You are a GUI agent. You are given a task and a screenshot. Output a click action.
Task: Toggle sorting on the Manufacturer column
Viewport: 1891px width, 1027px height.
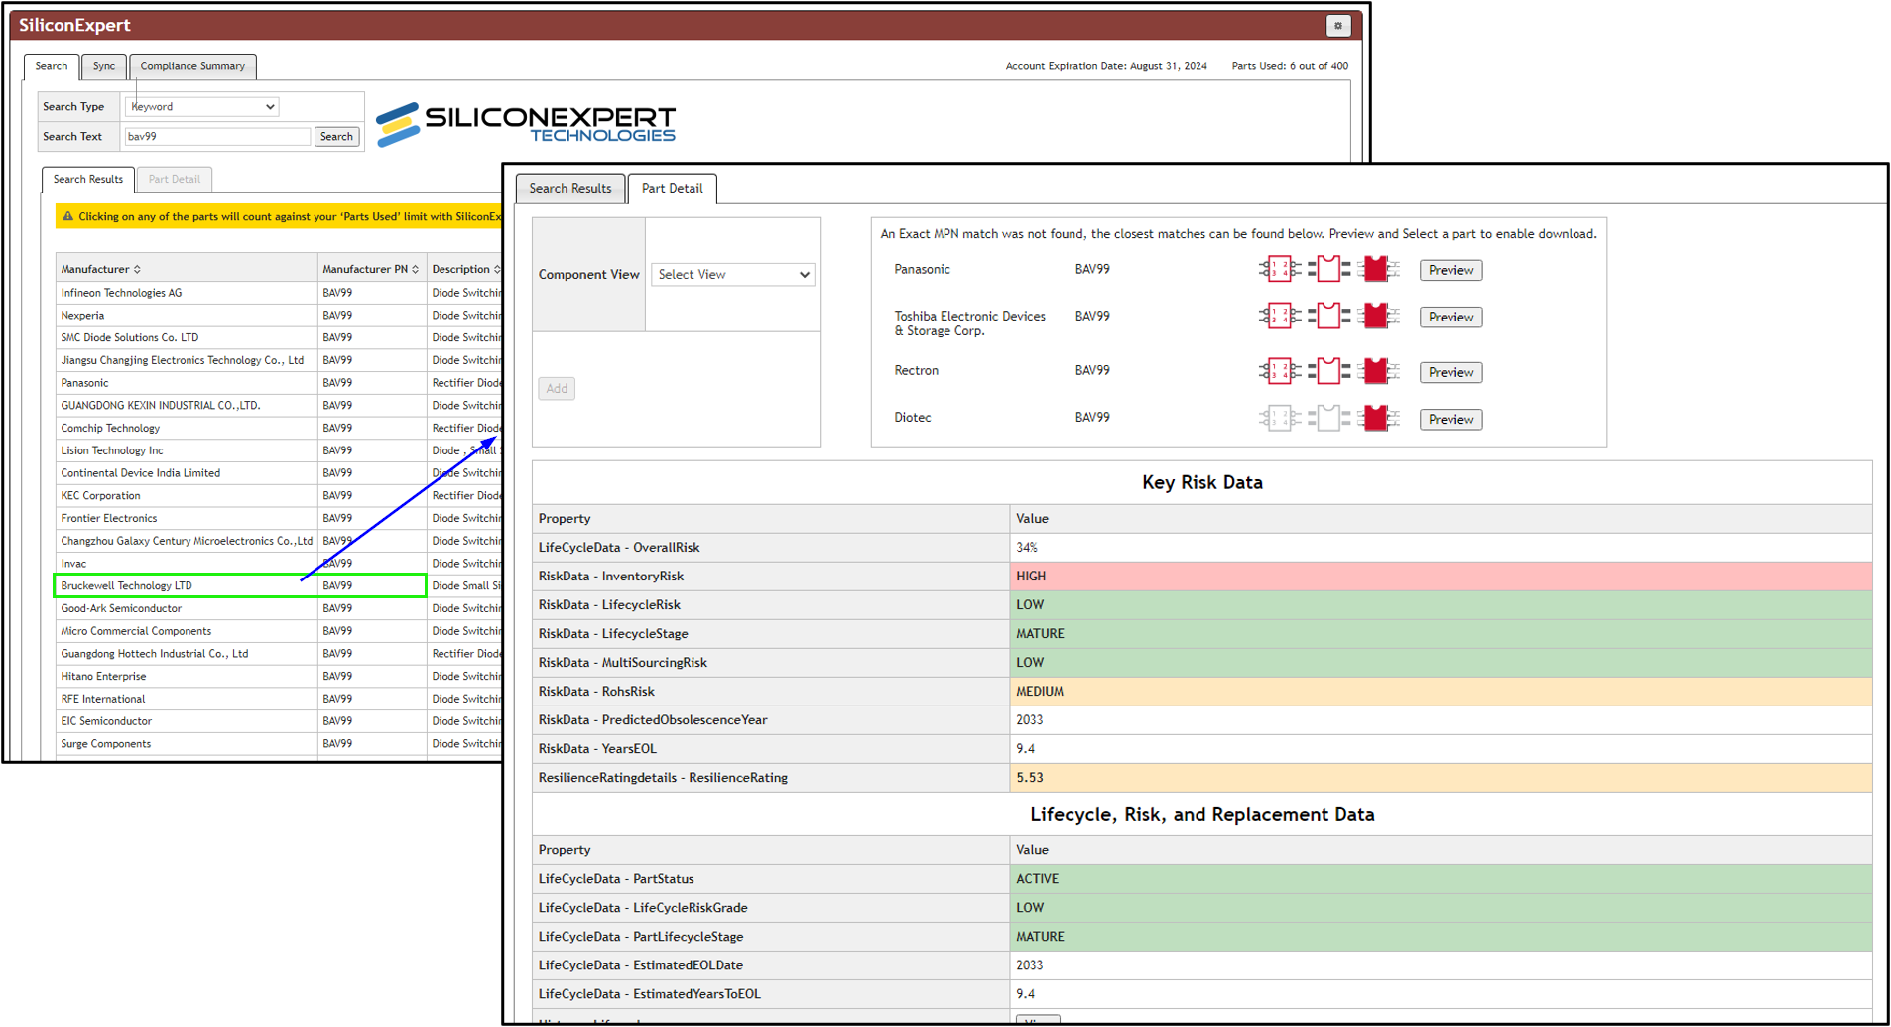(x=137, y=268)
